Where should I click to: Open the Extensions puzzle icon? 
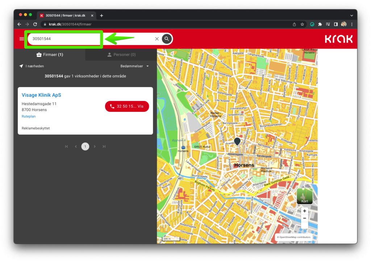320,24
